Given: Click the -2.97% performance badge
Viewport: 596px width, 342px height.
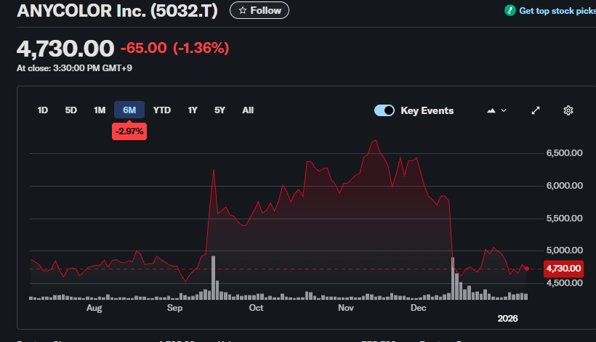Looking at the screenshot, I should point(129,131).
